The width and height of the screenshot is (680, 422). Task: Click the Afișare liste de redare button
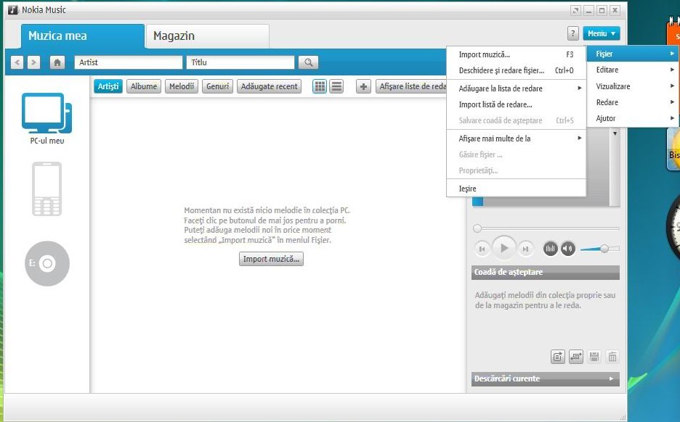pyautogui.click(x=411, y=86)
